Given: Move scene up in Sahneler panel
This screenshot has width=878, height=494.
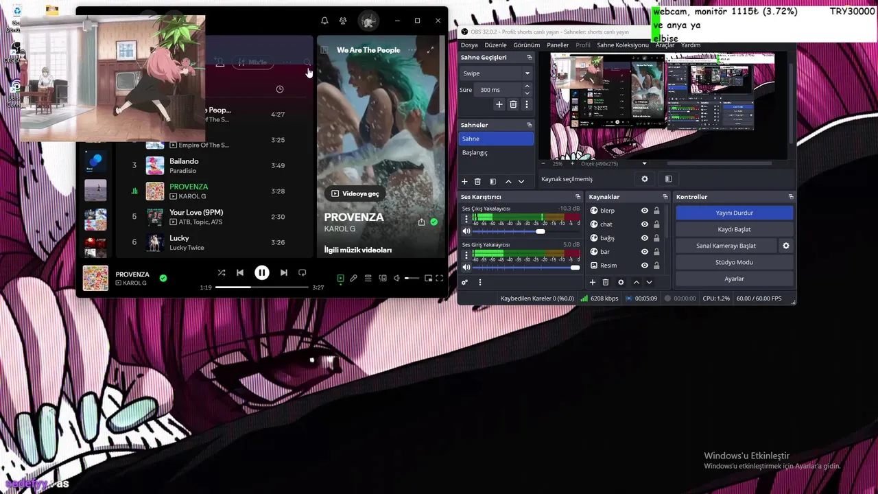Looking at the screenshot, I should (508, 181).
